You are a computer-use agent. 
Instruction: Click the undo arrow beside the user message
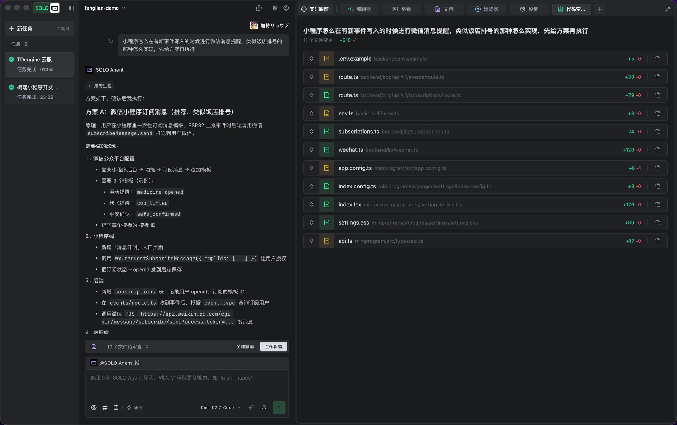(111, 41)
